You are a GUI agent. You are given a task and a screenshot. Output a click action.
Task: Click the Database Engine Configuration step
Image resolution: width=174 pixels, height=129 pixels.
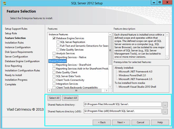coord(22,61)
